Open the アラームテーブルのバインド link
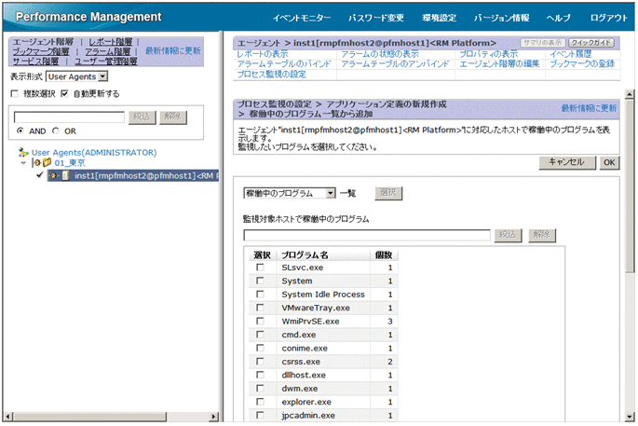Viewport: 638px width, 426px height. tap(284, 64)
